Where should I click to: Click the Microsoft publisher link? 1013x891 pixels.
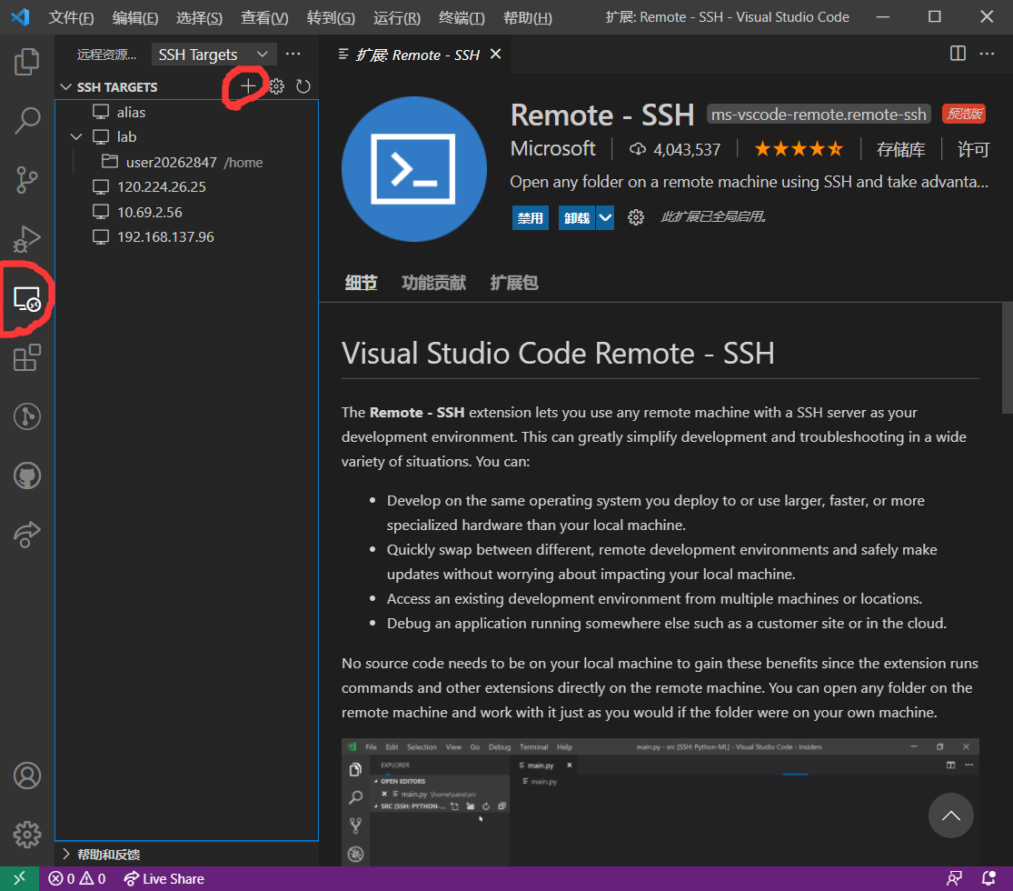point(553,149)
